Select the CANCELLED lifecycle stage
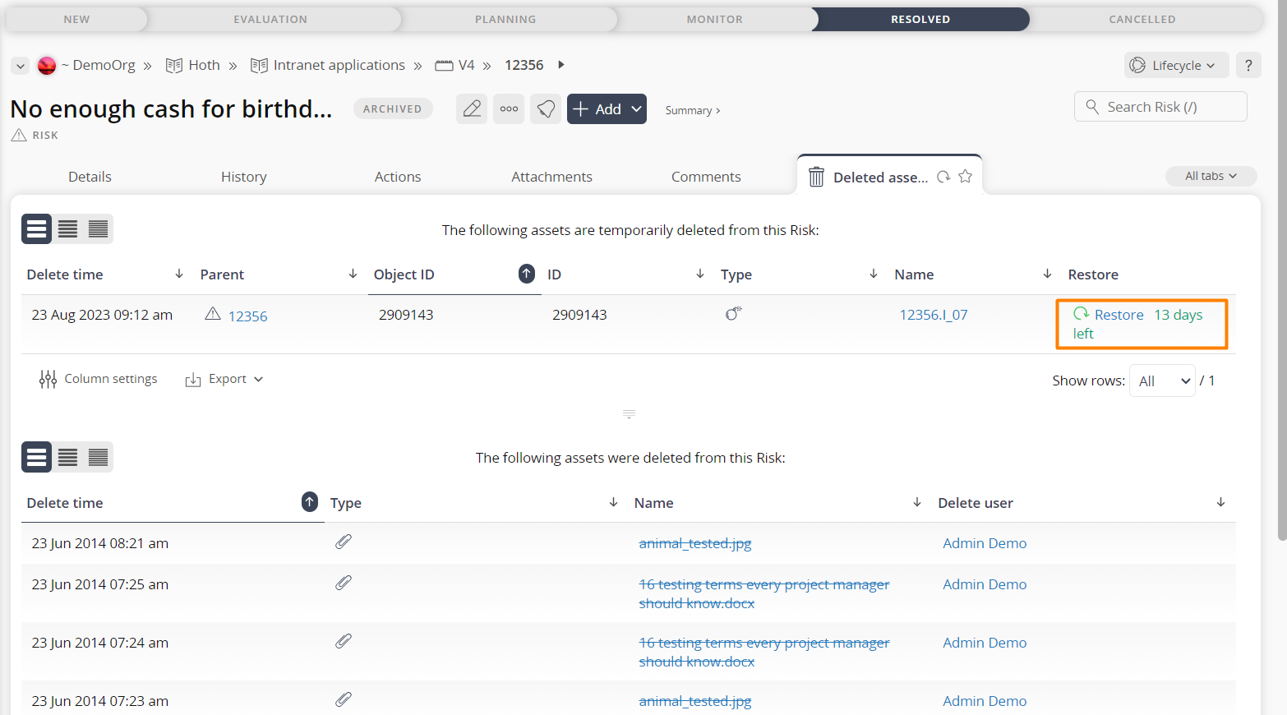The image size is (1287, 715). pyautogui.click(x=1142, y=19)
